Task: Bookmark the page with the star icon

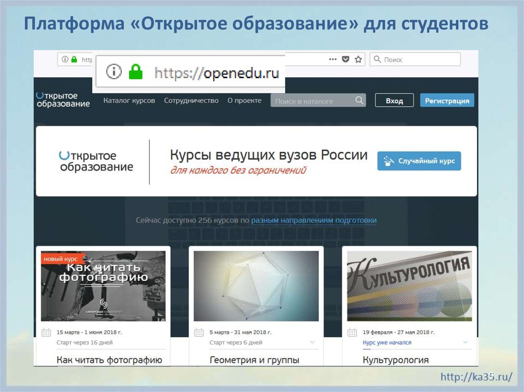Action: click(358, 59)
